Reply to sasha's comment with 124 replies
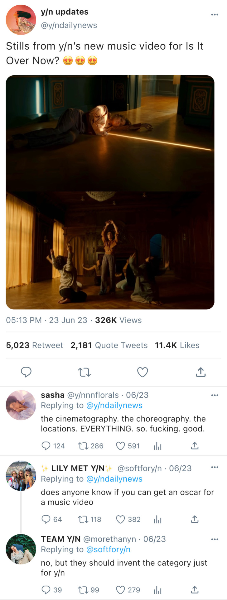The height and width of the screenshot is (600, 227). [46, 446]
